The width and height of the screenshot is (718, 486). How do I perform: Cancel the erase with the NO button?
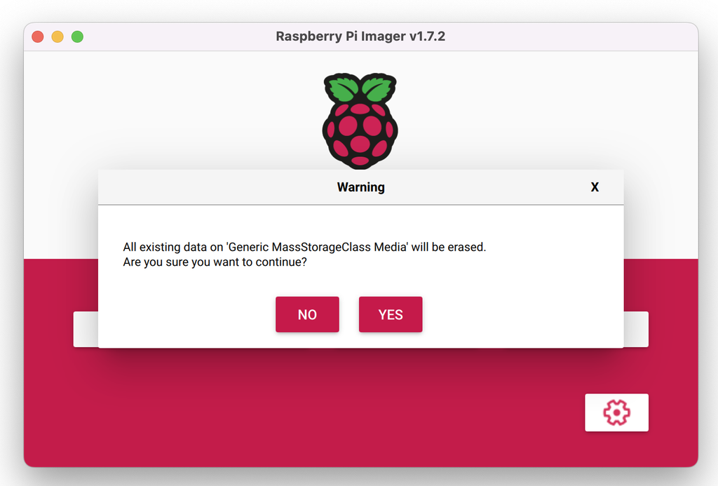(x=307, y=314)
